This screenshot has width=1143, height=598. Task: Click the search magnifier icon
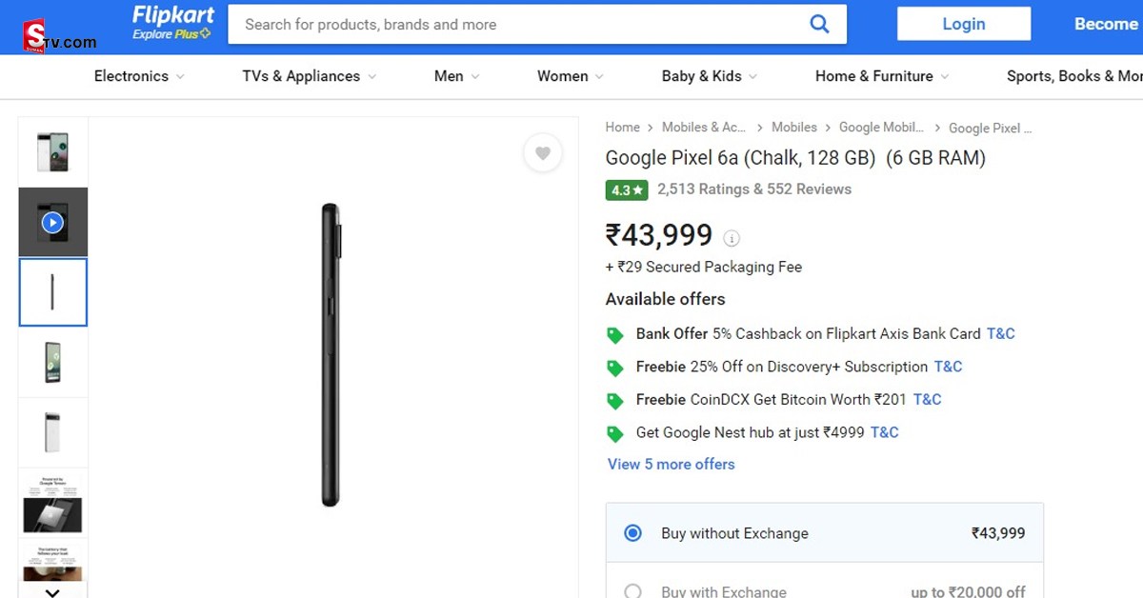coord(819,25)
